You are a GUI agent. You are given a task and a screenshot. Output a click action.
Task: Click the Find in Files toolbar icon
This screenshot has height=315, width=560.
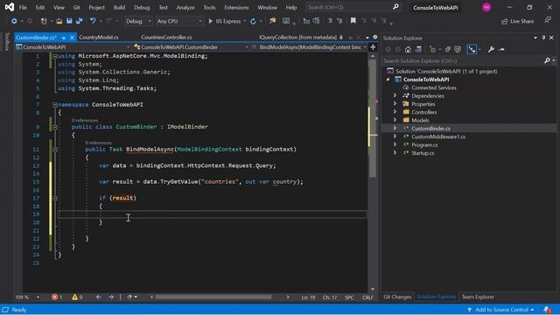[272, 21]
